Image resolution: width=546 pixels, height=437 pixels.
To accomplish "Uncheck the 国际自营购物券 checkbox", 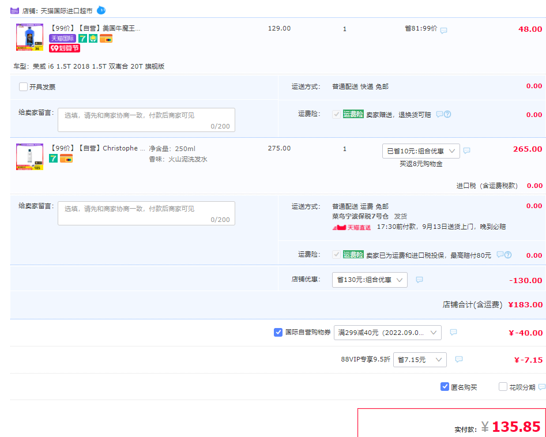I will pyautogui.click(x=278, y=332).
